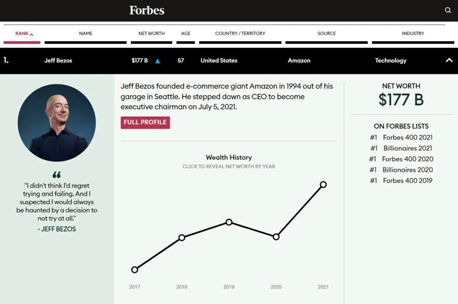Open the Billionaires 2020 list link
Screen dimensions: 458x304
point(408,170)
